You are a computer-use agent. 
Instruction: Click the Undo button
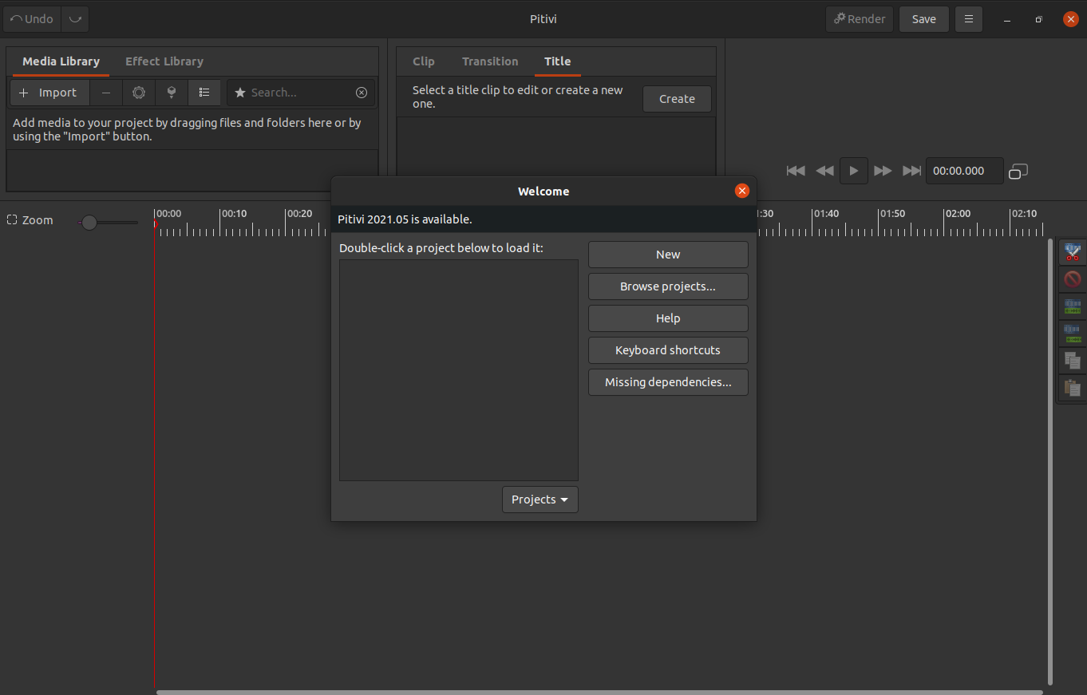click(x=32, y=19)
